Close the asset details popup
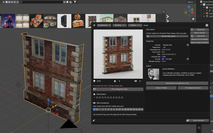Viewport: 213px width, 133px height. click(207, 25)
